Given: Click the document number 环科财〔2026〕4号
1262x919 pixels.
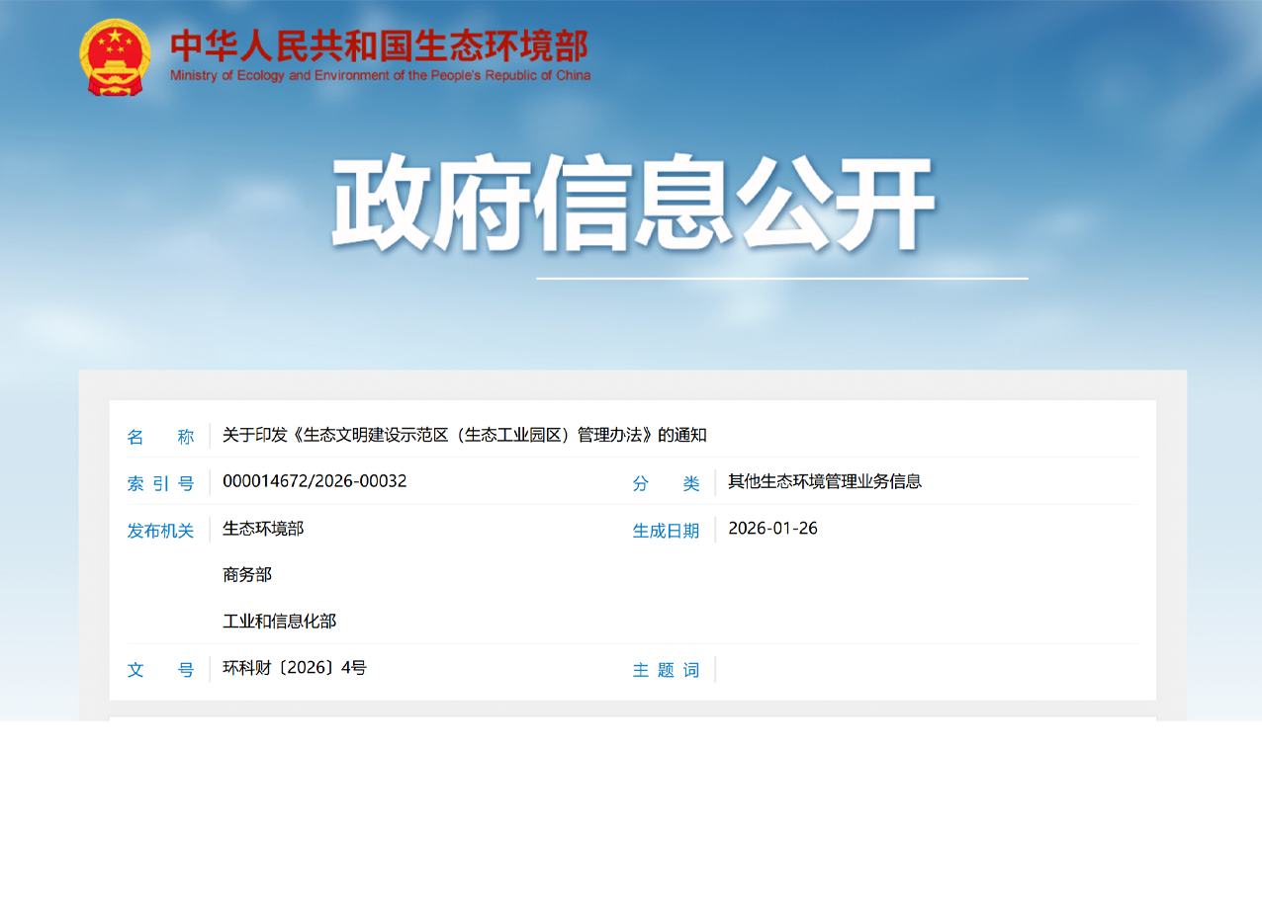Looking at the screenshot, I should pyautogui.click(x=294, y=668).
